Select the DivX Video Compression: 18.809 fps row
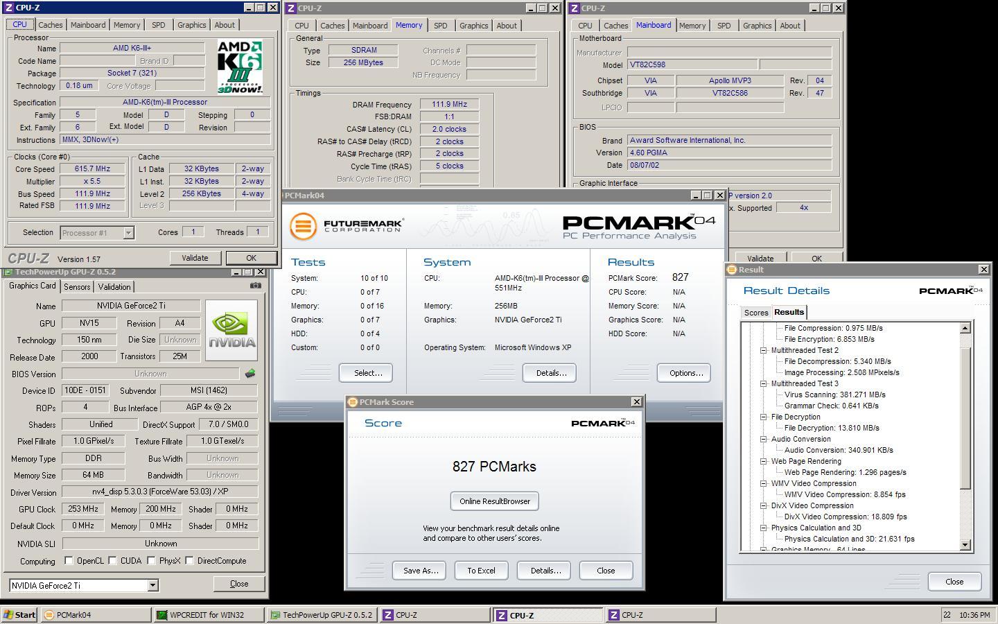Viewport: 998px width, 624px height. pyautogui.click(x=846, y=517)
